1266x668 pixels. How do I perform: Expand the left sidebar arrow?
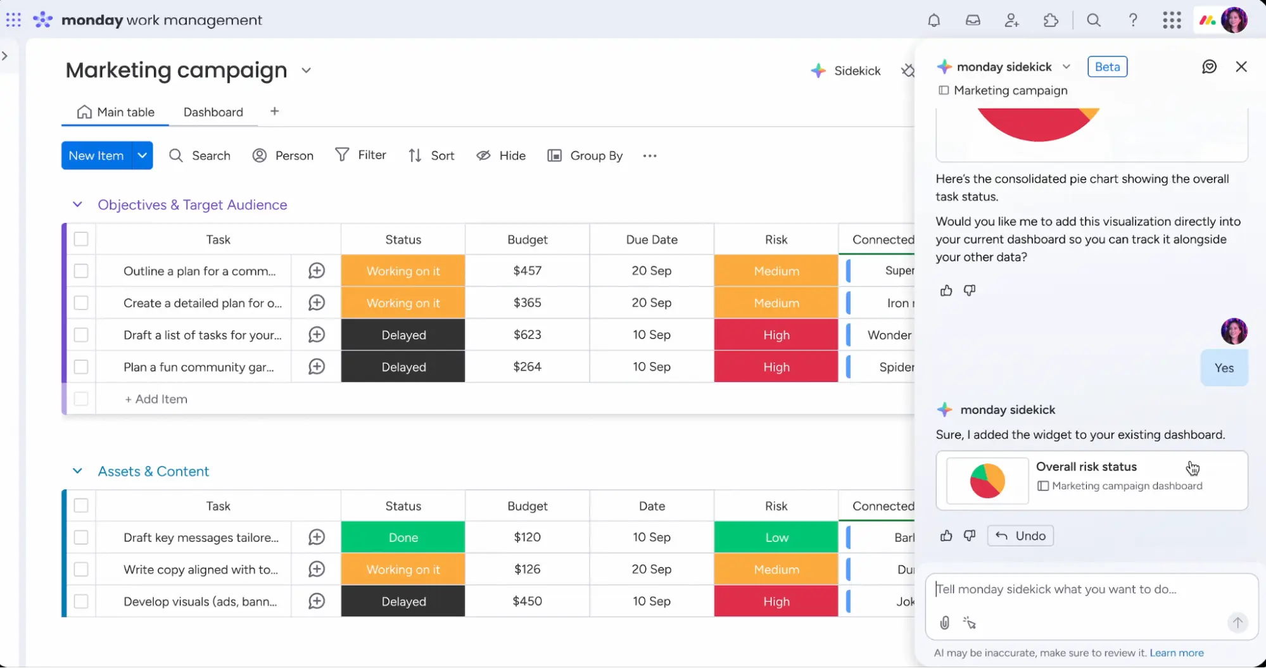point(5,56)
